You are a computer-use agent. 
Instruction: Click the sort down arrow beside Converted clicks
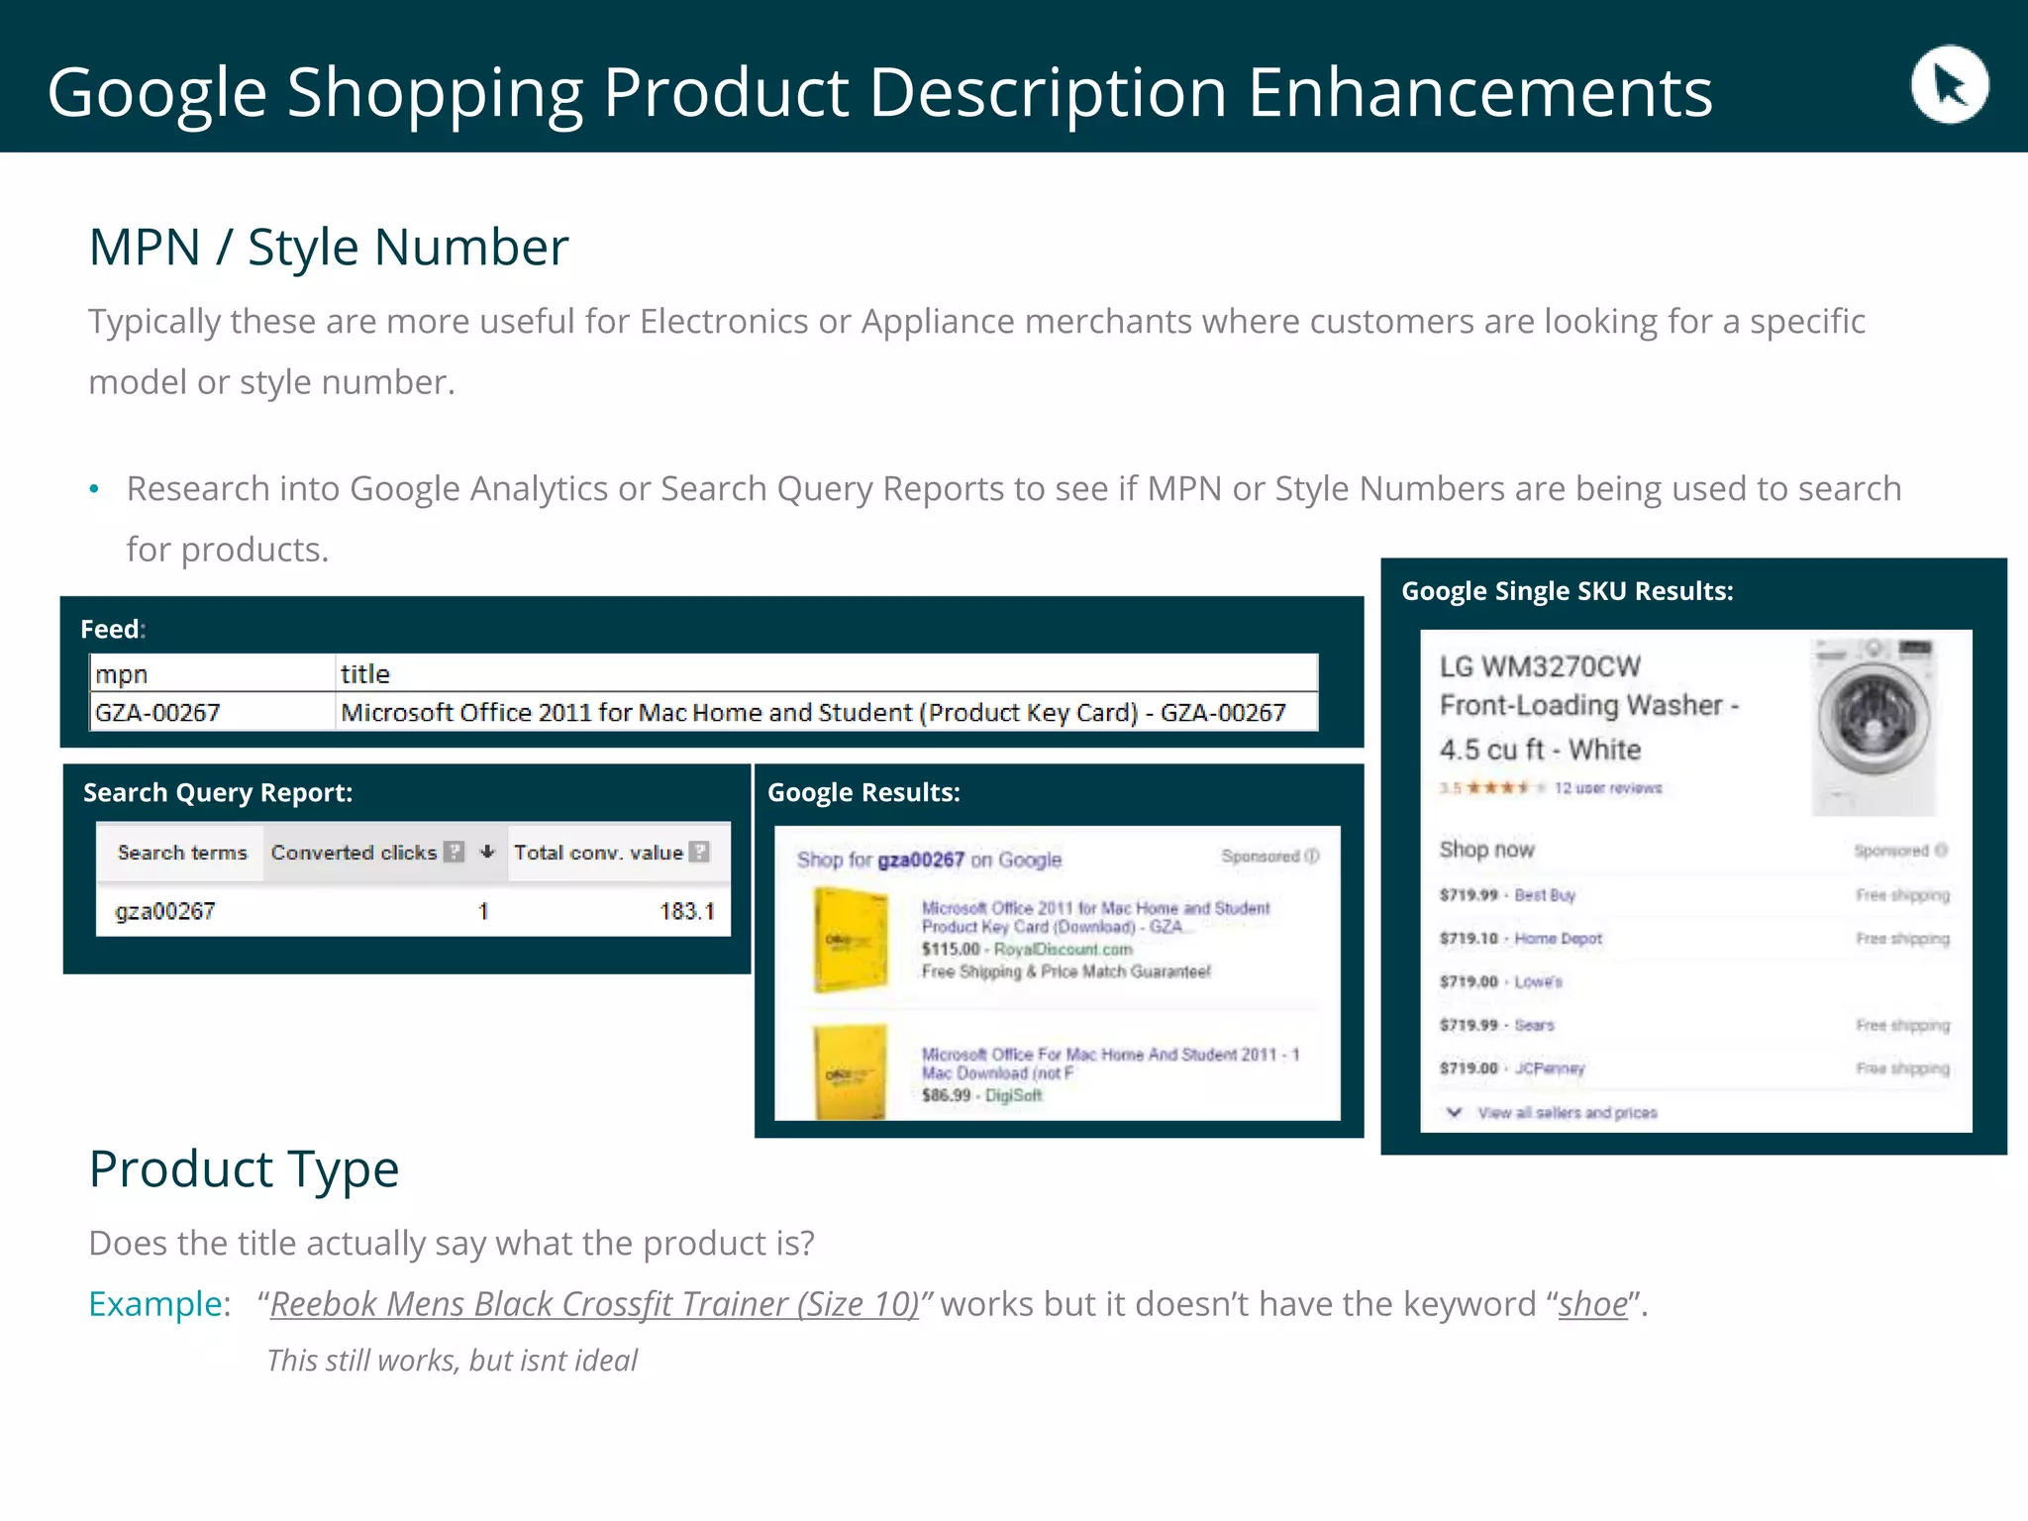point(486,852)
